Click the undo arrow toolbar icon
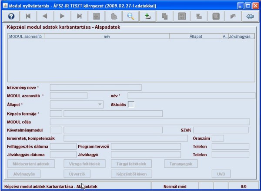Viewport: 261px width, 191px height. pos(233,16)
